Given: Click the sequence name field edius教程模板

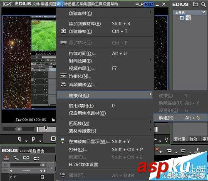Looking at the screenshot, I should [37, 151].
